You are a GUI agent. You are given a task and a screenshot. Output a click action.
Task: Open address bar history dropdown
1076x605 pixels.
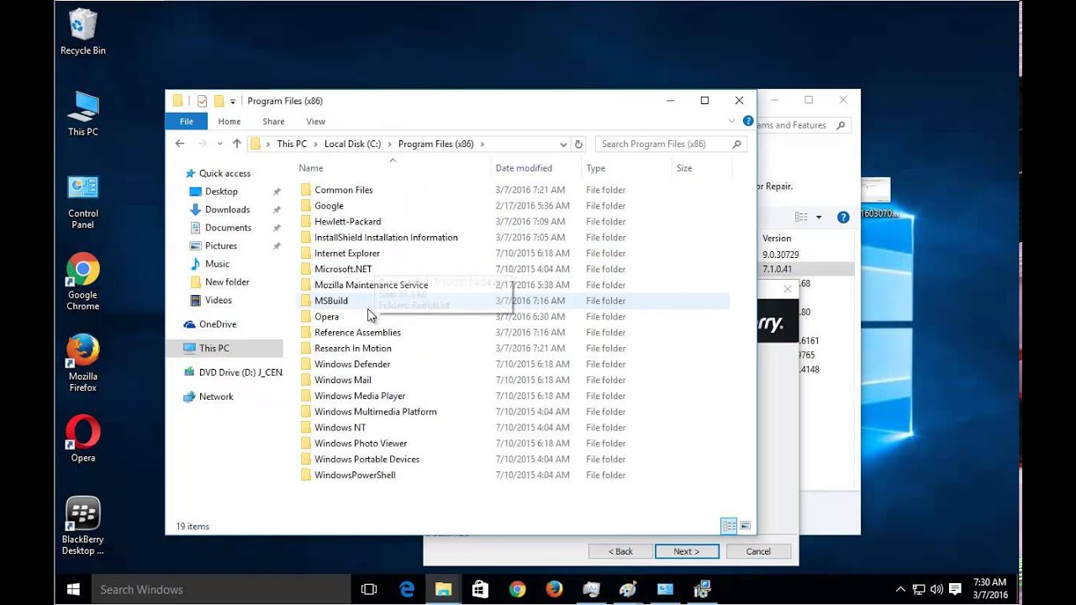563,144
